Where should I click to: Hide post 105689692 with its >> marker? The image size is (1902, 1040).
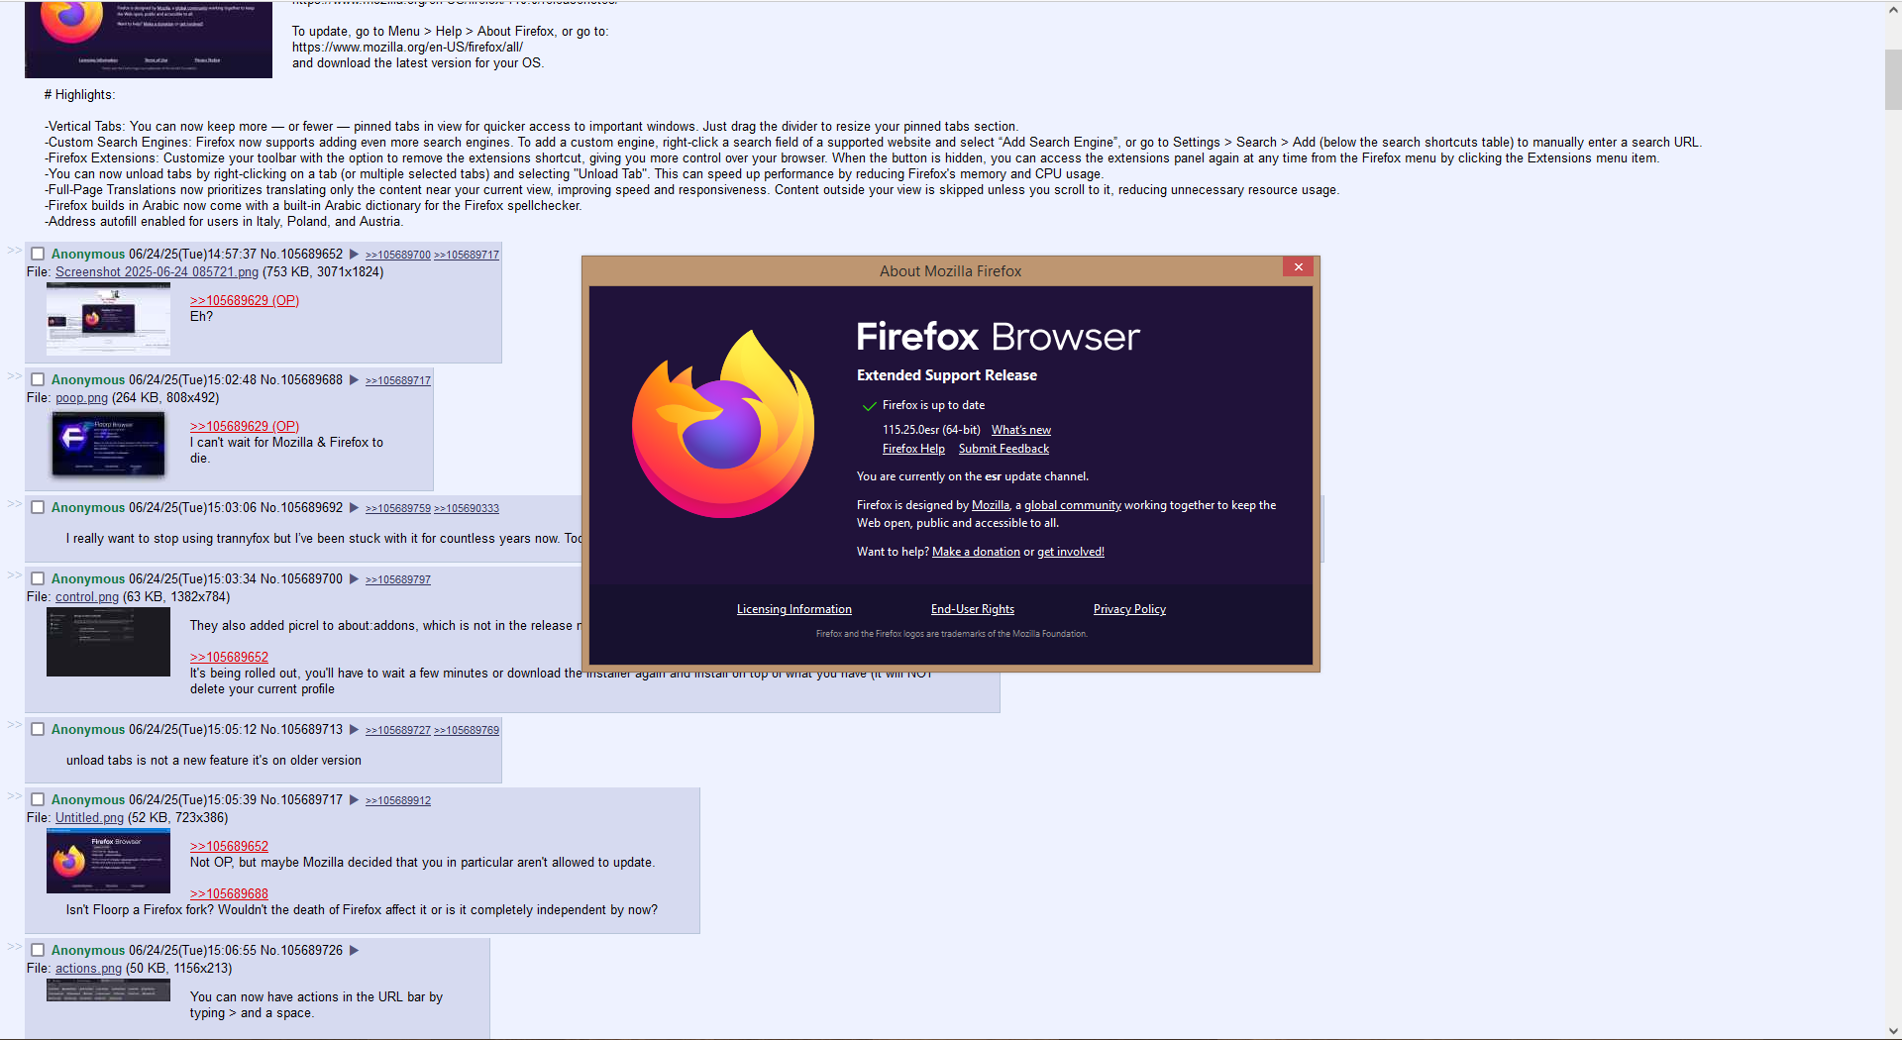14,503
